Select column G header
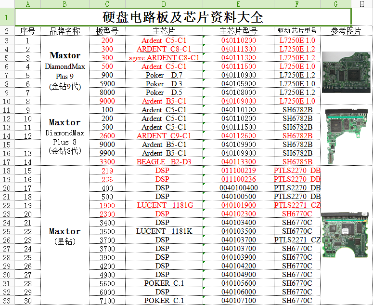This screenshot has height=305, width=373. (335, 4)
